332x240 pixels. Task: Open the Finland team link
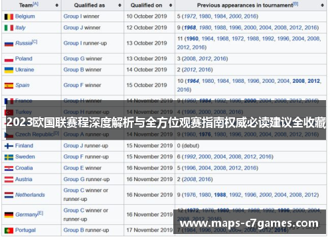[x=24, y=146]
